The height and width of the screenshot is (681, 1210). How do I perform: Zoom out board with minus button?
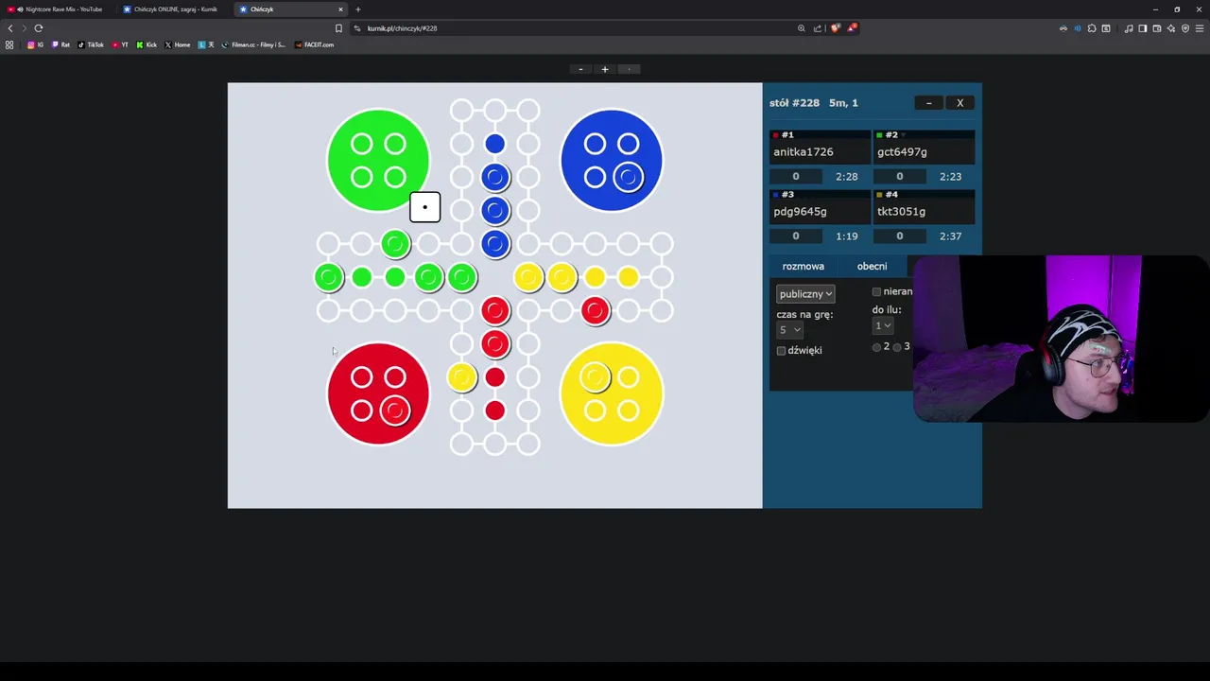click(580, 69)
